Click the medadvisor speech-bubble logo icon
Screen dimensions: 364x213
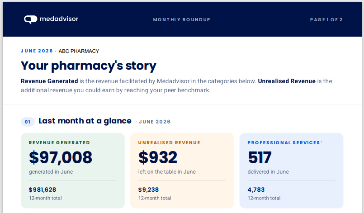[x=30, y=19]
